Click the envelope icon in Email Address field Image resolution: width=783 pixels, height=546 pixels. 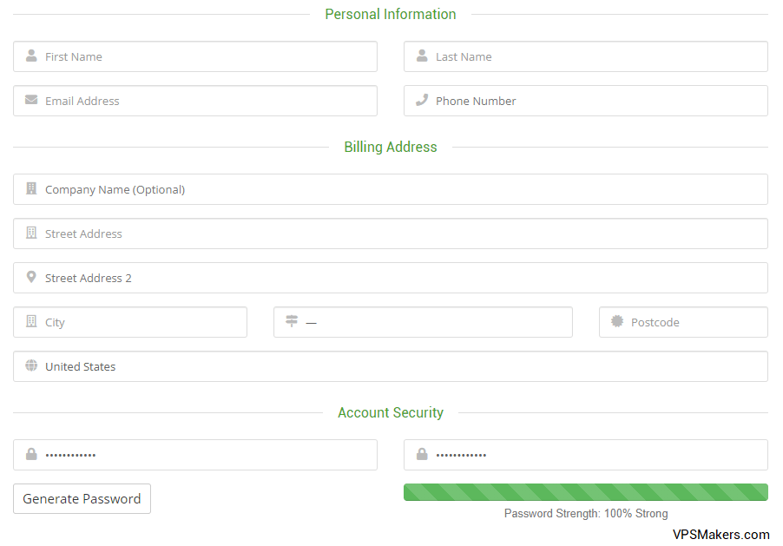pos(31,100)
